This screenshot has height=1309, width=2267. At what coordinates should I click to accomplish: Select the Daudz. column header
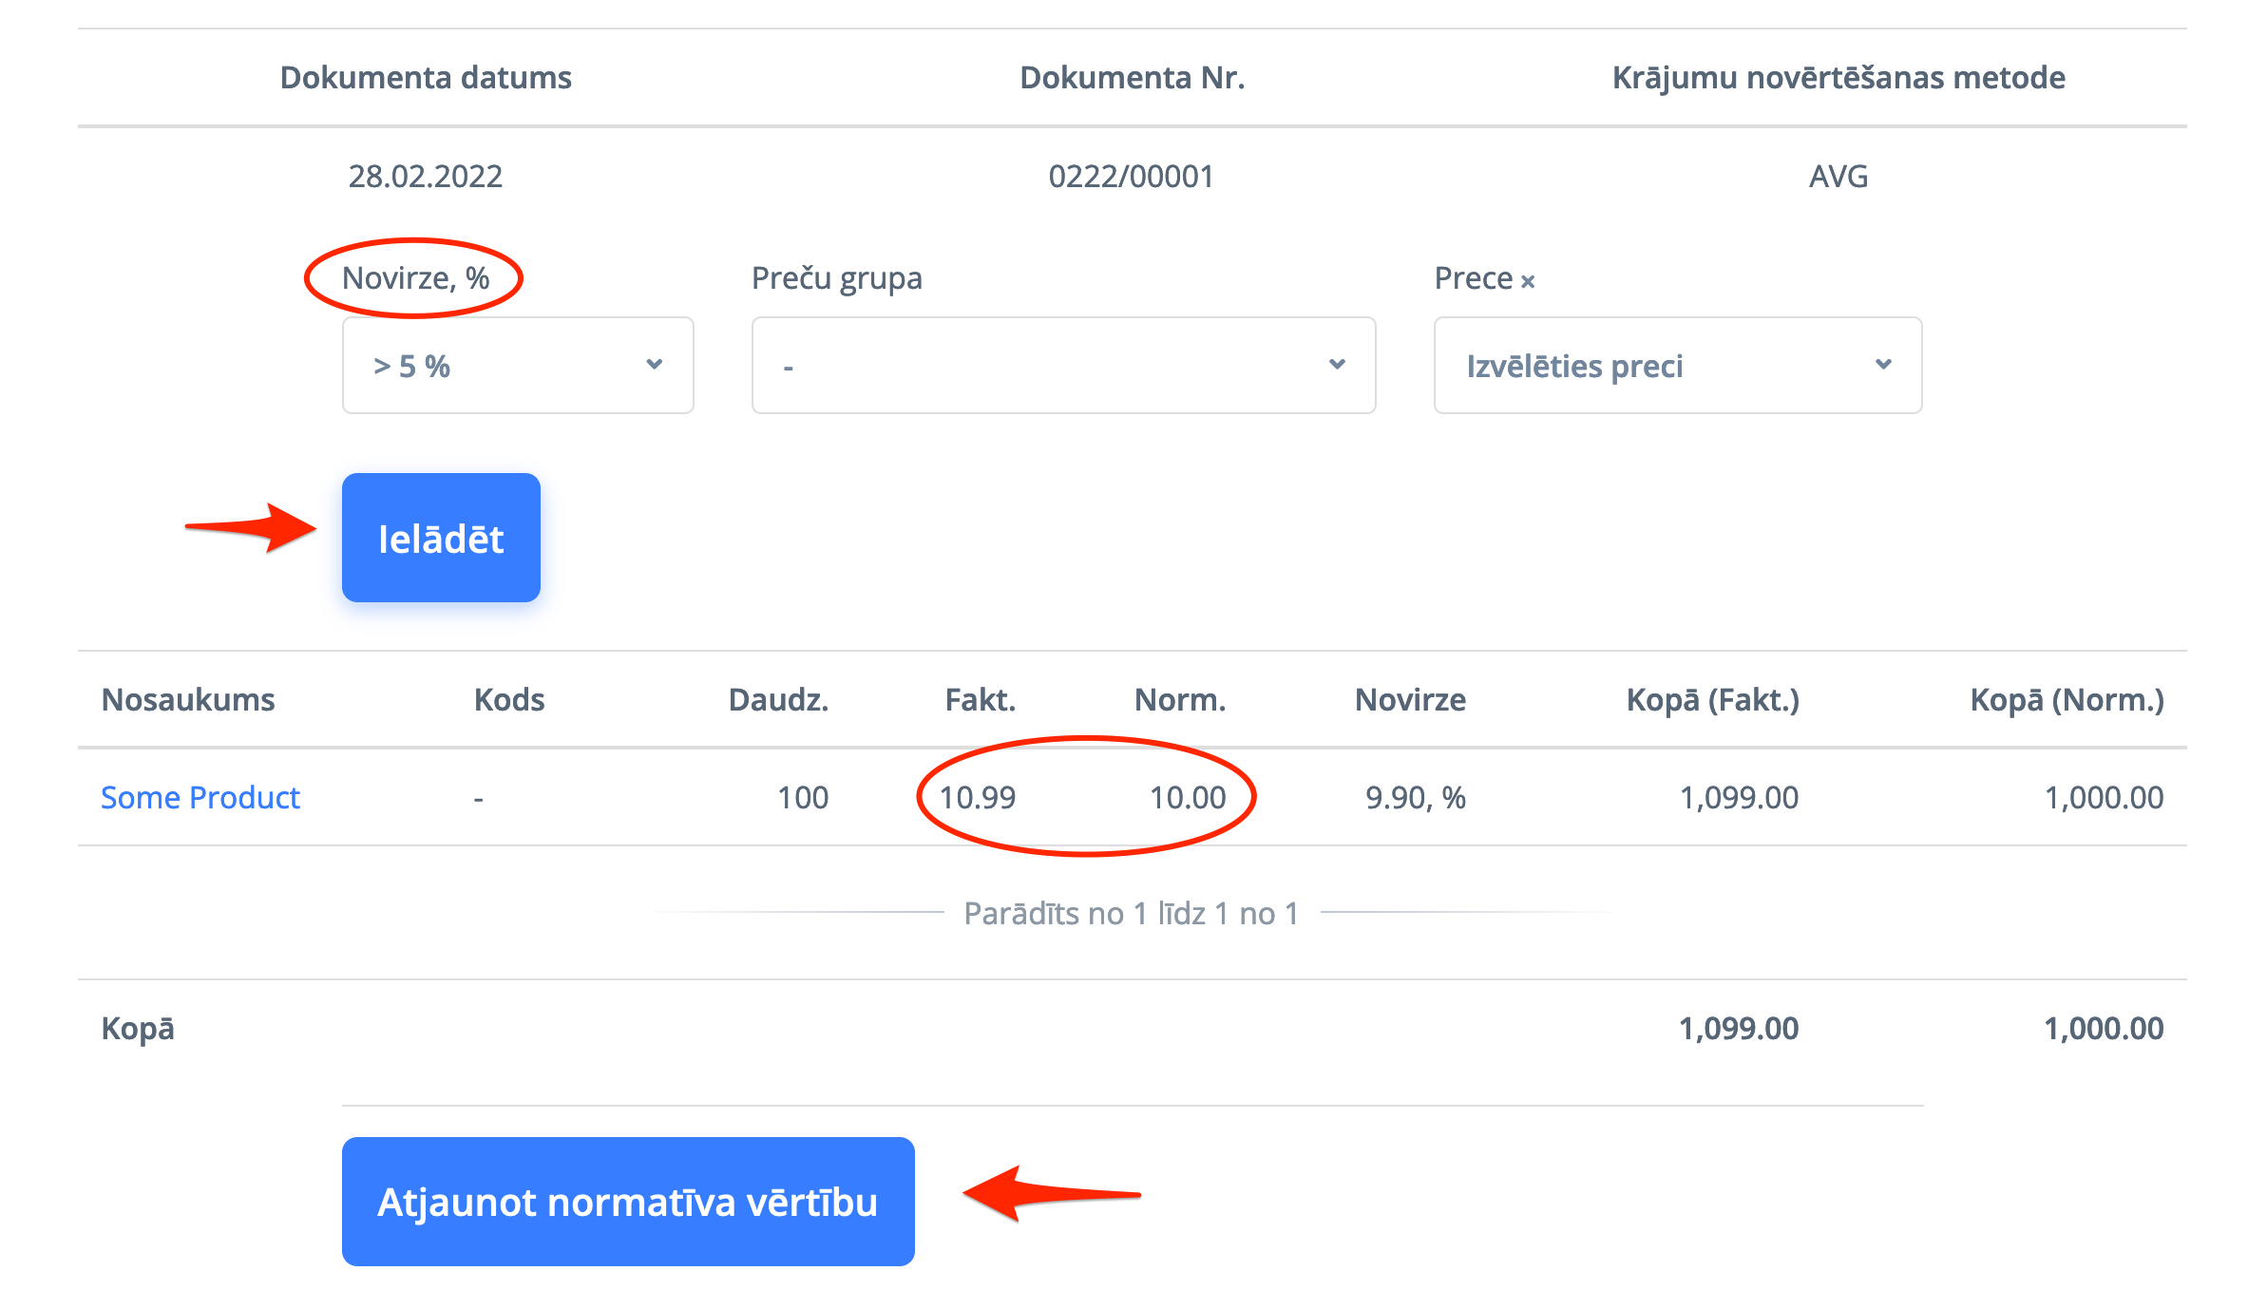(778, 700)
